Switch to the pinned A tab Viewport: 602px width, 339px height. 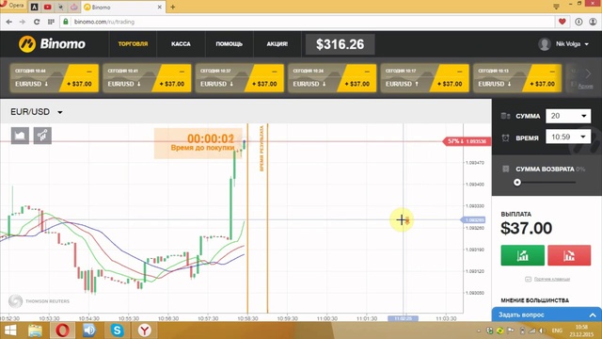click(34, 7)
